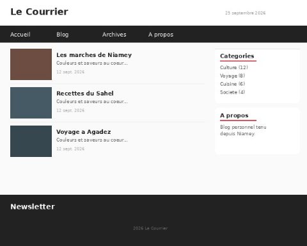The width and height of the screenshot is (307, 246).
Task: Click the 2026 Le Courrier footer text
Action: 150,228
